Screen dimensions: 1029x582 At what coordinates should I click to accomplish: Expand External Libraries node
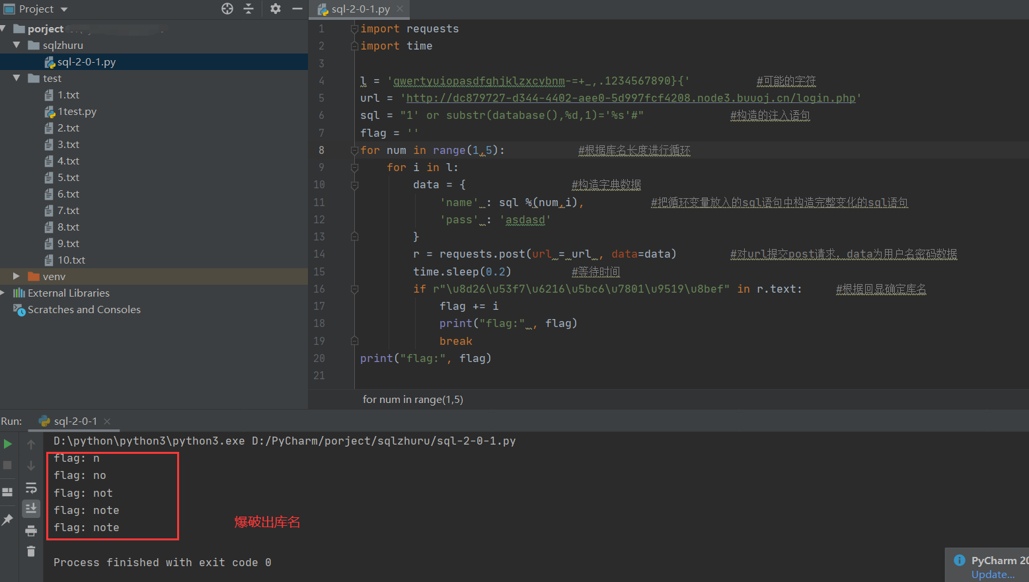point(3,293)
